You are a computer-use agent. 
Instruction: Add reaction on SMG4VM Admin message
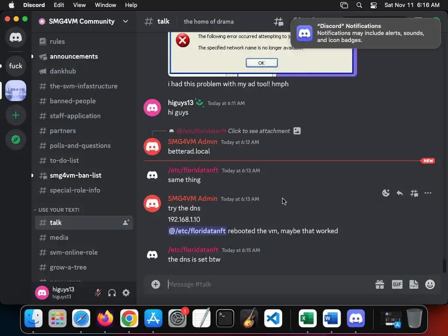[x=386, y=193]
